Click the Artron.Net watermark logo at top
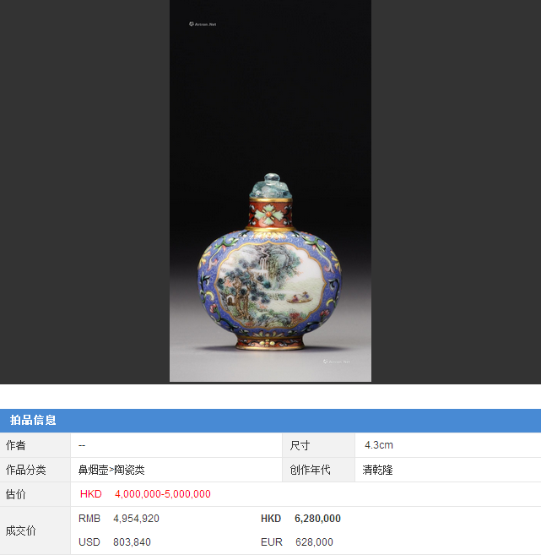The image size is (541, 555). click(x=203, y=24)
